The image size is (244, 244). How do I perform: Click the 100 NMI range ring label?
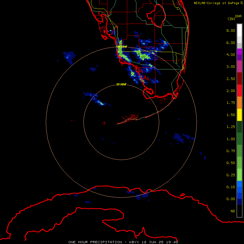click(121, 47)
